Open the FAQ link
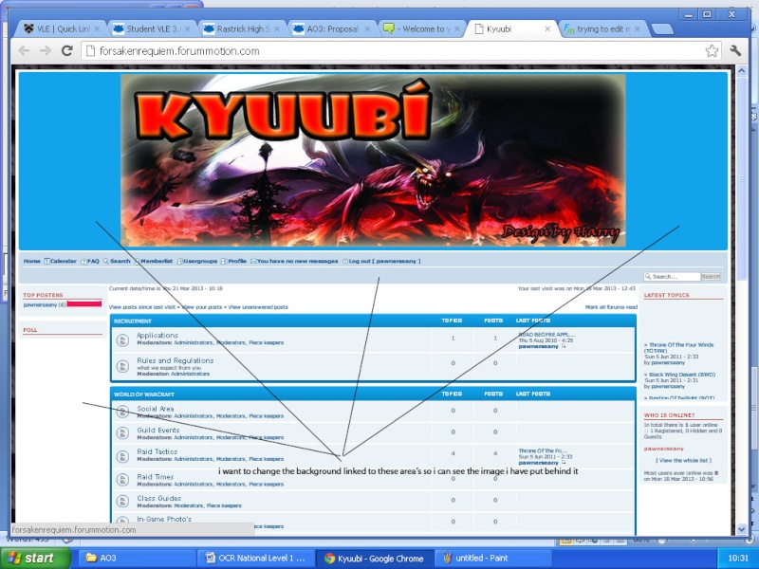 90,262
